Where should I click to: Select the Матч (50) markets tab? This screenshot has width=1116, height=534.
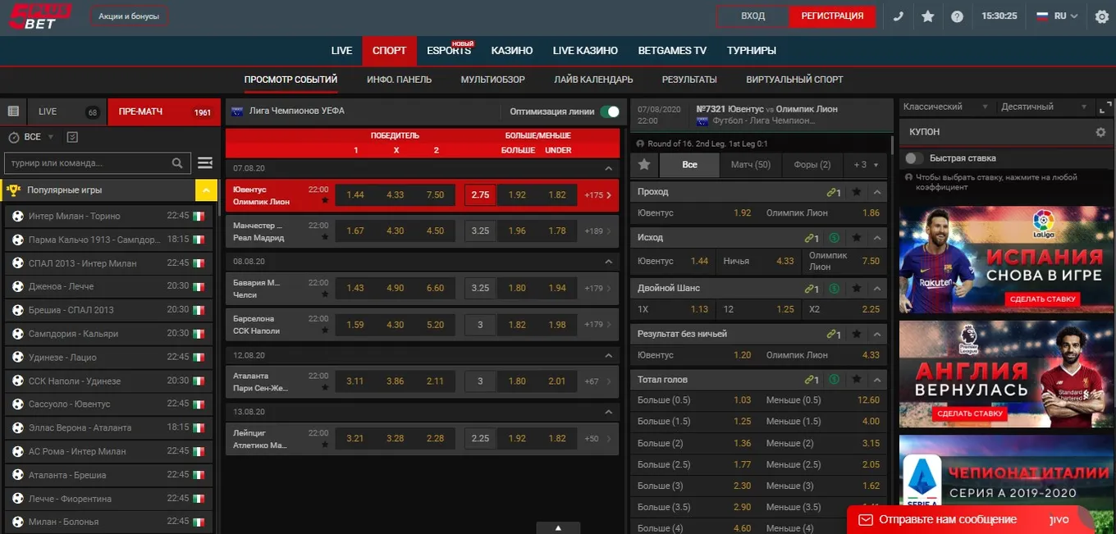tap(751, 164)
